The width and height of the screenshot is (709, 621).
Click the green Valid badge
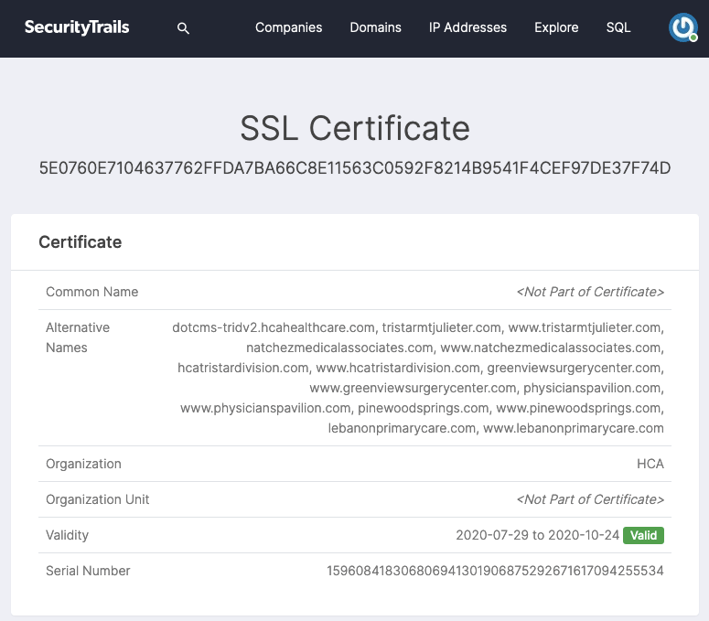pos(643,535)
